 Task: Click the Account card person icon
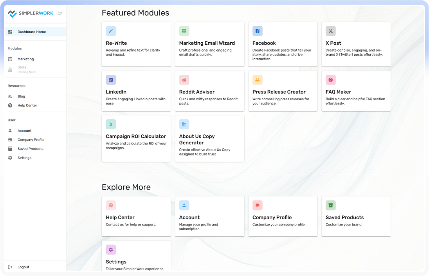click(184, 205)
